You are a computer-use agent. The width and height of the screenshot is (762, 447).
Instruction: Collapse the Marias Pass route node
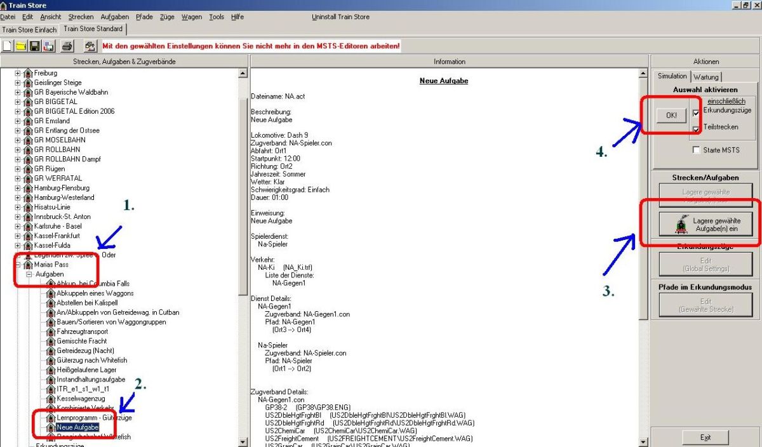click(18, 265)
